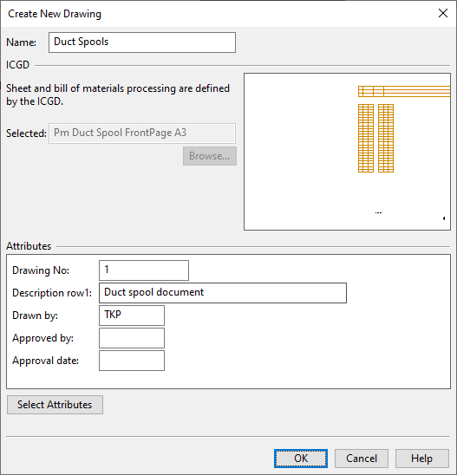Click the right orange BOM column in preview

pos(386,138)
